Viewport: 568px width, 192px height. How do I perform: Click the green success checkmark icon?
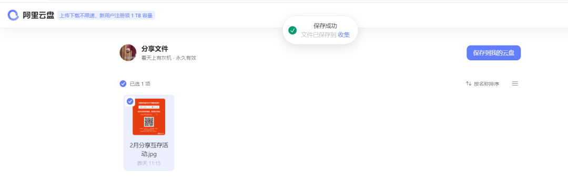[292, 30]
